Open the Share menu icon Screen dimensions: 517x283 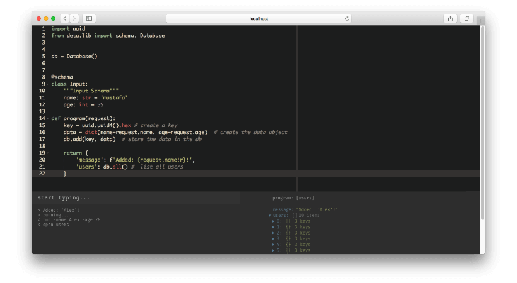click(450, 19)
